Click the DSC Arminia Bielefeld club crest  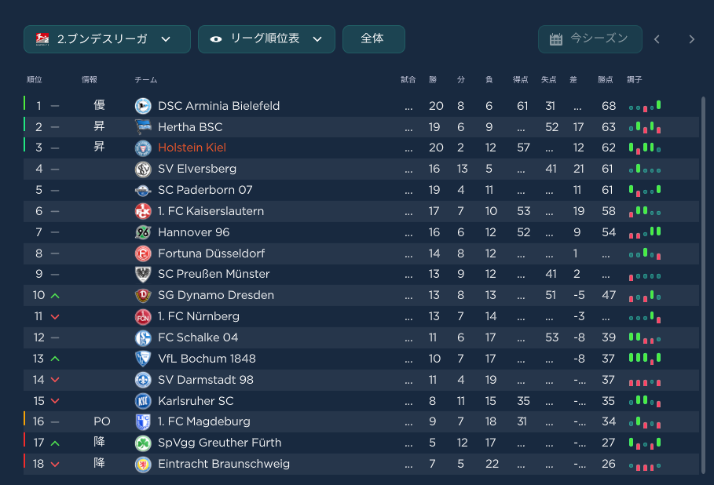click(x=143, y=106)
